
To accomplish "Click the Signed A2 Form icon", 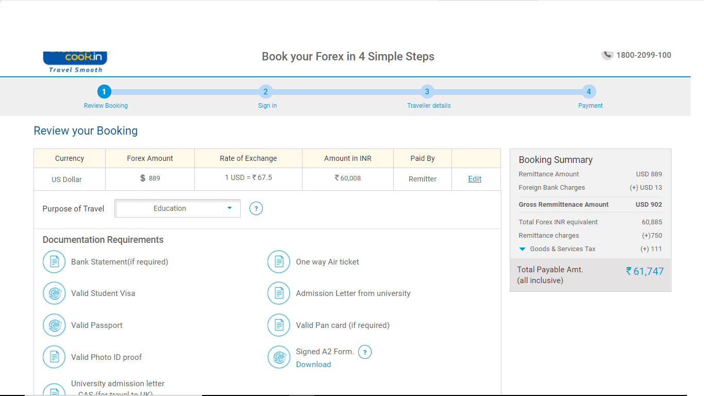I will tap(279, 357).
